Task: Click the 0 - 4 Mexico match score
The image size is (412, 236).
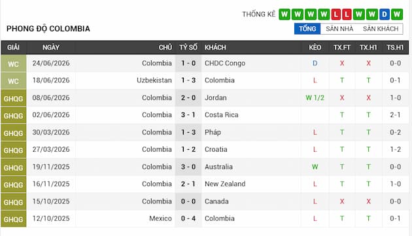Action: coord(188,218)
